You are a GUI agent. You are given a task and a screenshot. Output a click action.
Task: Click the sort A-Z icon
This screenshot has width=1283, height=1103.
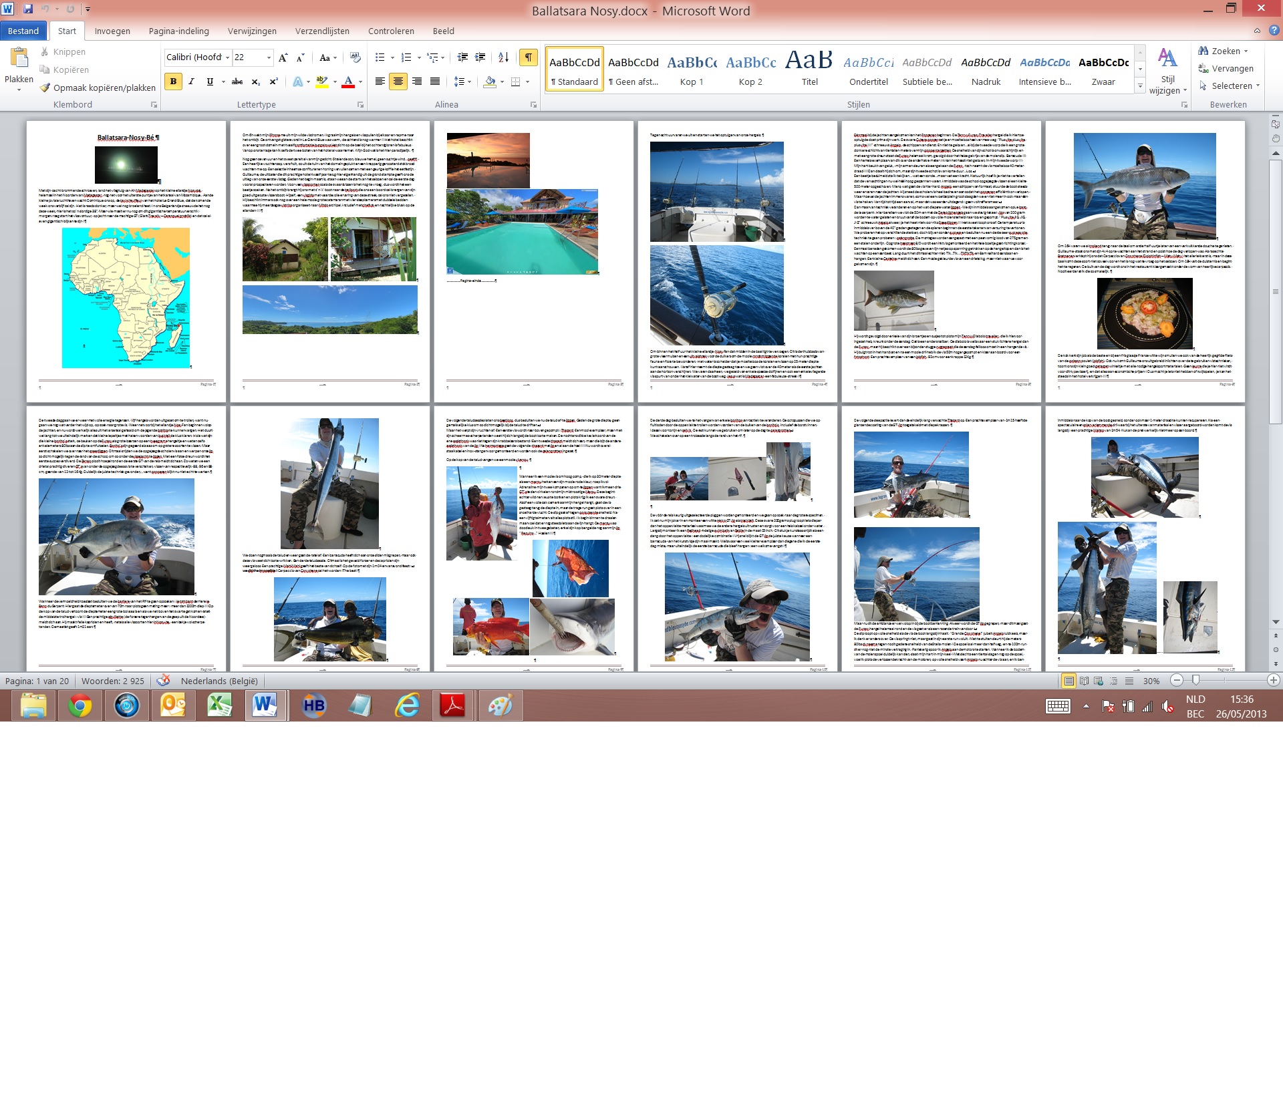tap(504, 57)
